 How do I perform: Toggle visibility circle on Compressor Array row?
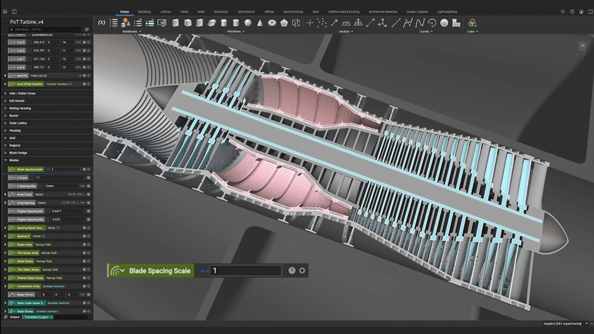(89, 286)
